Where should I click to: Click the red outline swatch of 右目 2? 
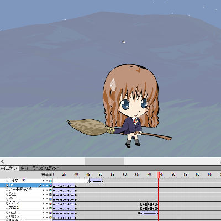(50, 204)
